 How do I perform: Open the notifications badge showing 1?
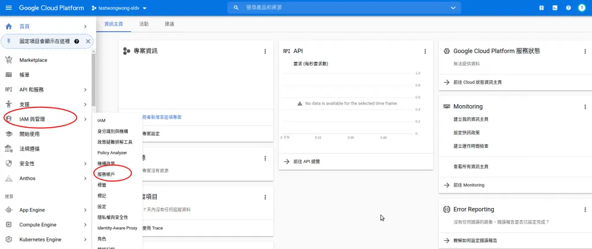coord(582,8)
